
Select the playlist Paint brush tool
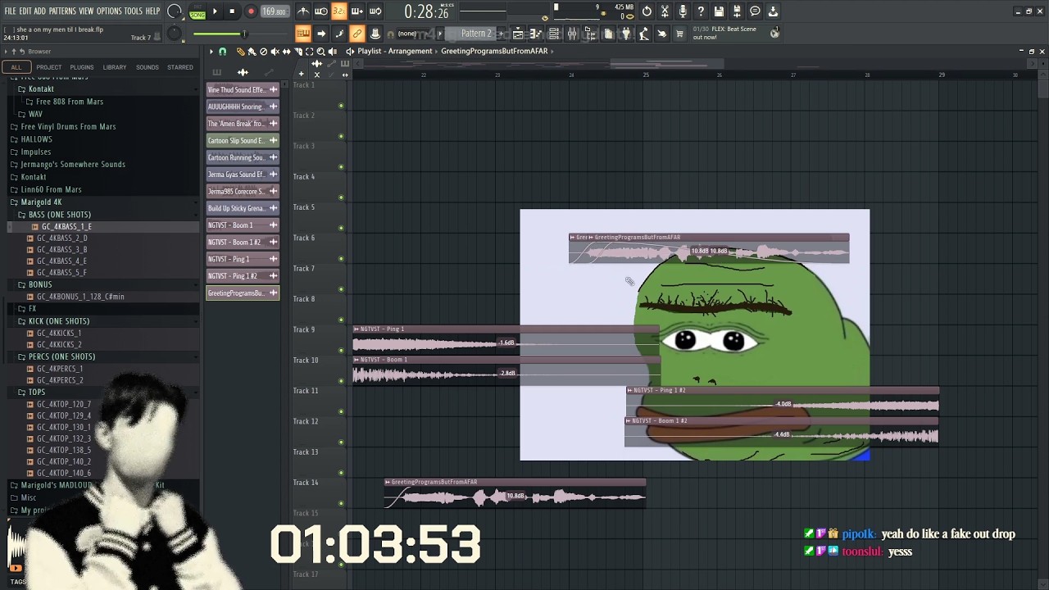click(x=252, y=51)
